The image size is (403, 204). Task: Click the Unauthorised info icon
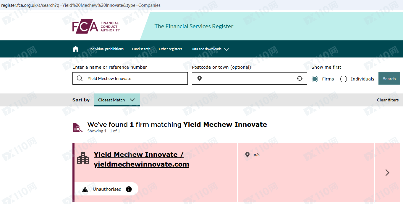pyautogui.click(x=129, y=189)
